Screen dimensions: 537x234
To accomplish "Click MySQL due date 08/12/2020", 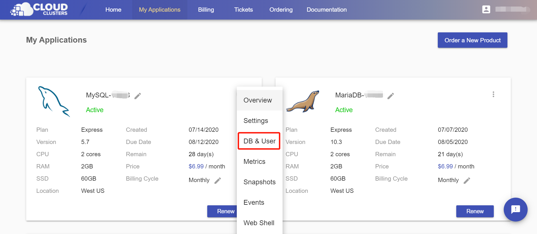I will pos(204,142).
